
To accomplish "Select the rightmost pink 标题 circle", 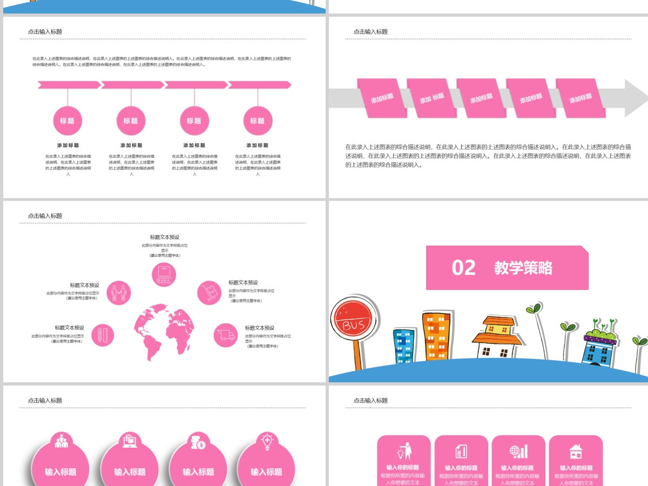I will pos(258,121).
